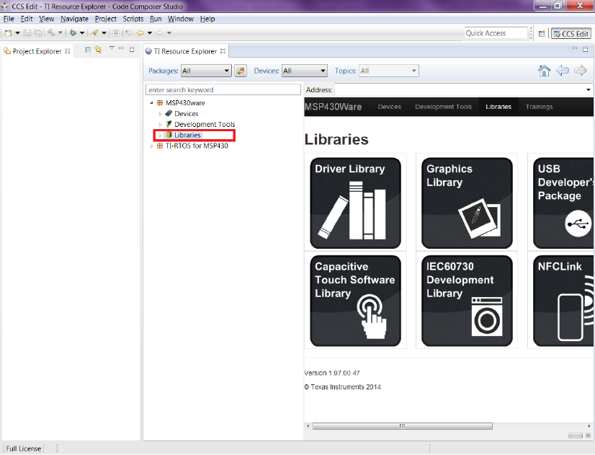Open the Build hammer dropdown arrow

[x=60, y=33]
